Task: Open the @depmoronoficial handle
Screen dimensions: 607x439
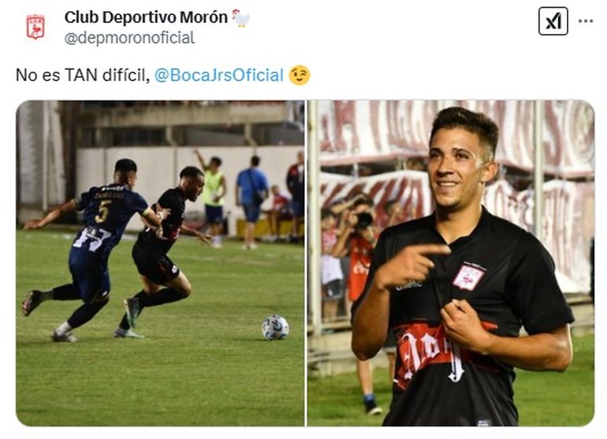Action: pos(129,38)
